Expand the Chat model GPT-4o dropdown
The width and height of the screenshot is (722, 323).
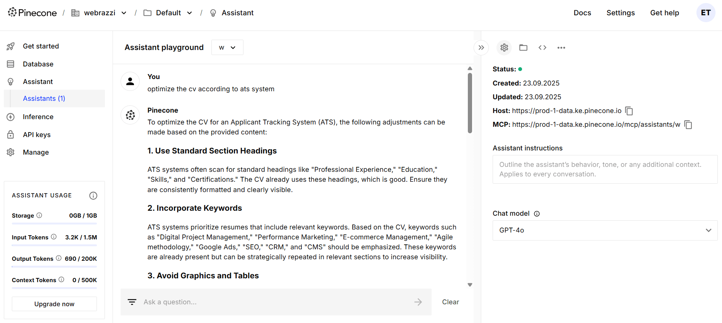tap(605, 230)
